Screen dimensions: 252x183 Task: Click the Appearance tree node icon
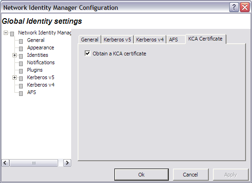21,49
